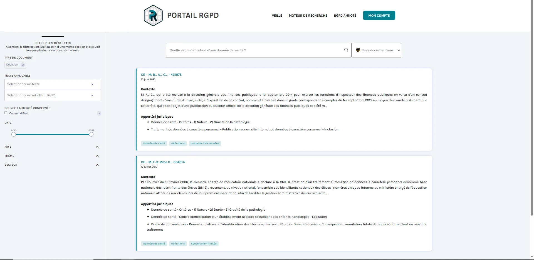
Task: Click 'Code d'identification d'un établissement scolaire' line
Action: point(239,217)
